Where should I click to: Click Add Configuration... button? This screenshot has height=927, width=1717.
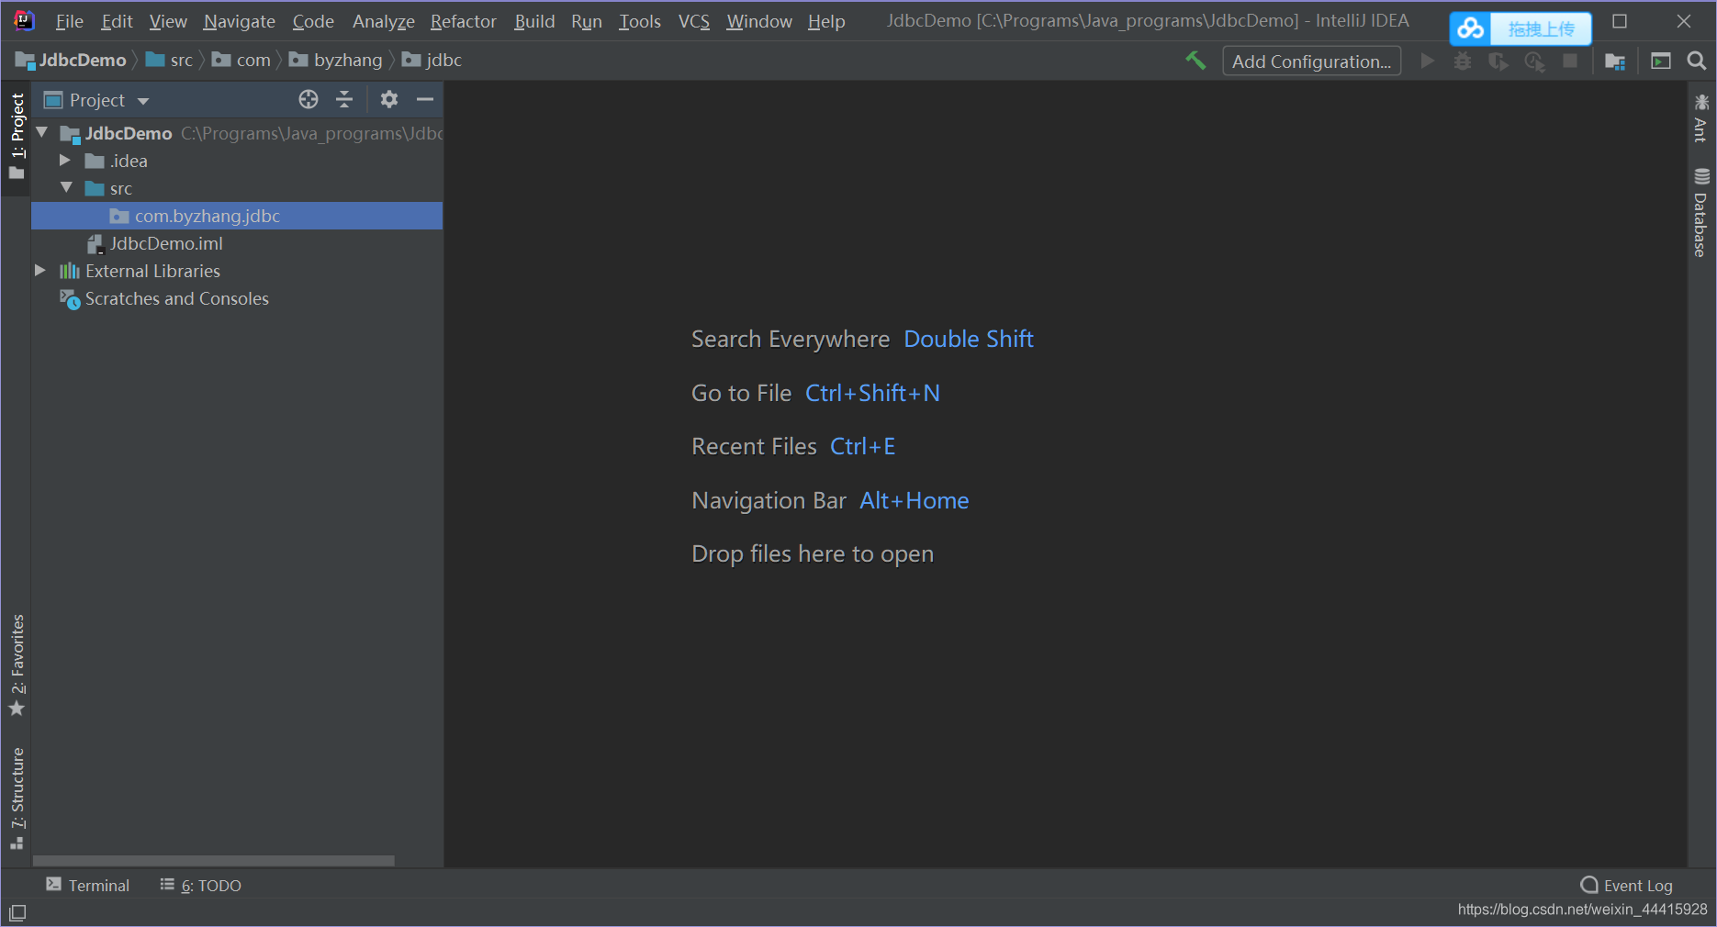click(1311, 61)
